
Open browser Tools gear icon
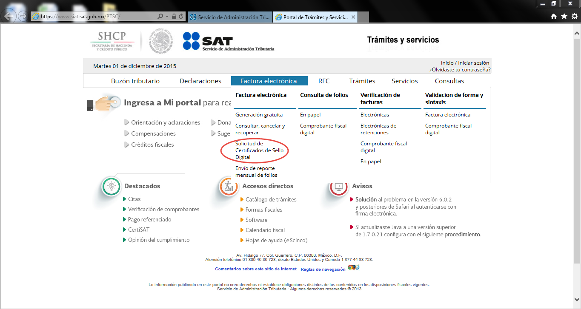click(574, 17)
